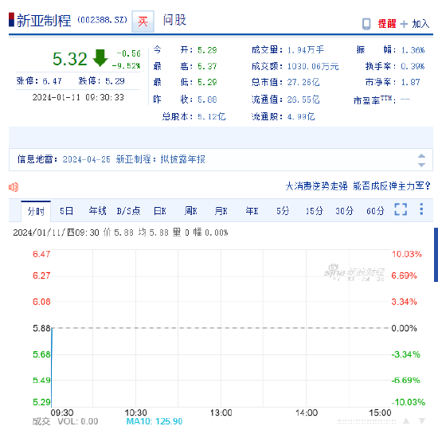Click the 10.03% upper limit axis label

(407, 254)
